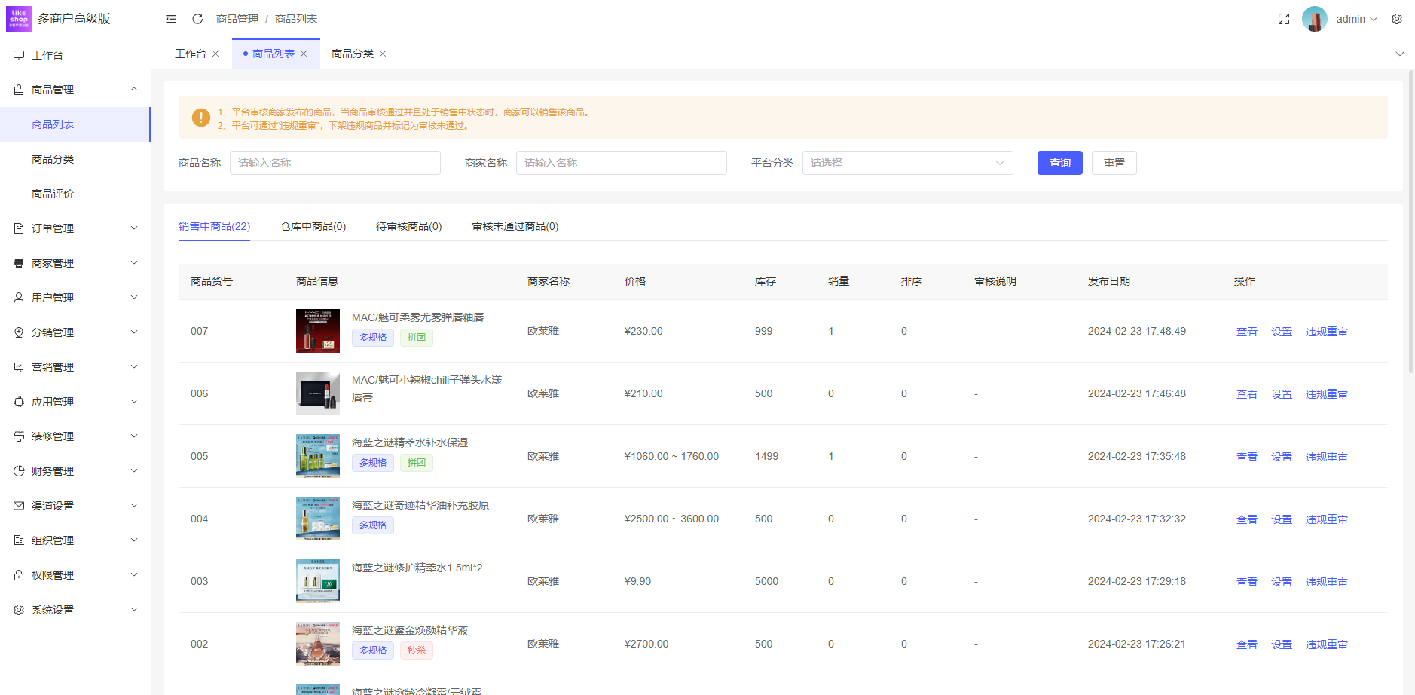Click thumbnail of product 005
Image resolution: width=1415 pixels, height=695 pixels.
click(318, 456)
